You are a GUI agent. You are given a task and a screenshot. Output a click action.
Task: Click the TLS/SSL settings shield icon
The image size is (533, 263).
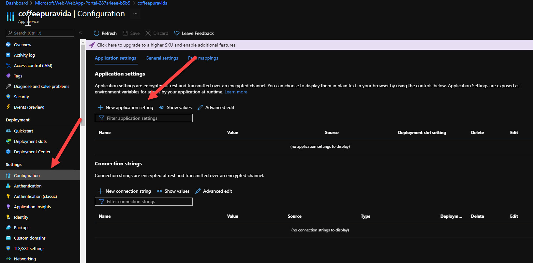tap(8, 248)
